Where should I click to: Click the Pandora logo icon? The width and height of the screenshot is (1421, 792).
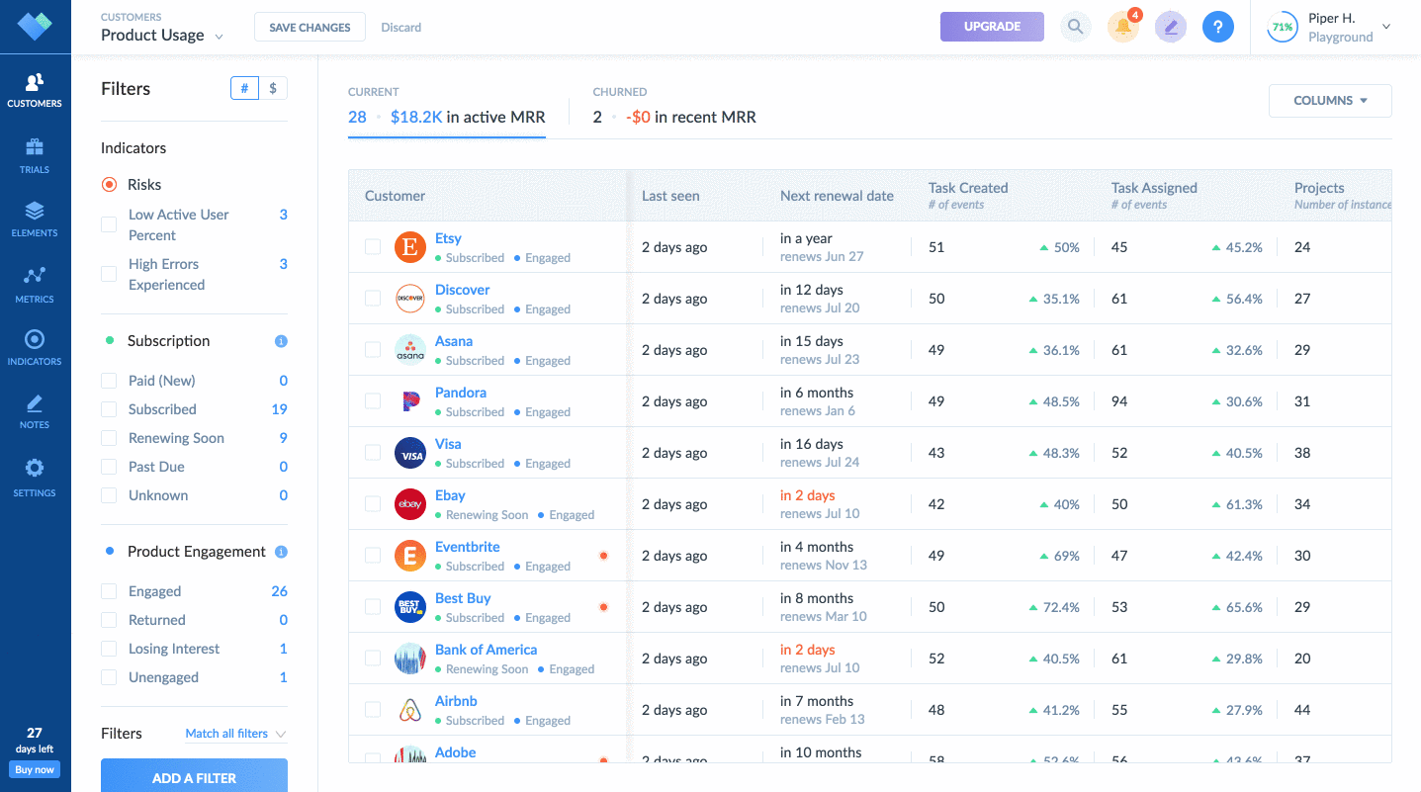click(410, 401)
